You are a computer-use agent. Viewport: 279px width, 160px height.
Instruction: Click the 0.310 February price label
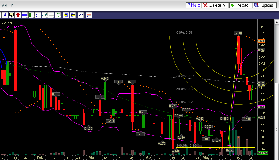coord(56,94)
